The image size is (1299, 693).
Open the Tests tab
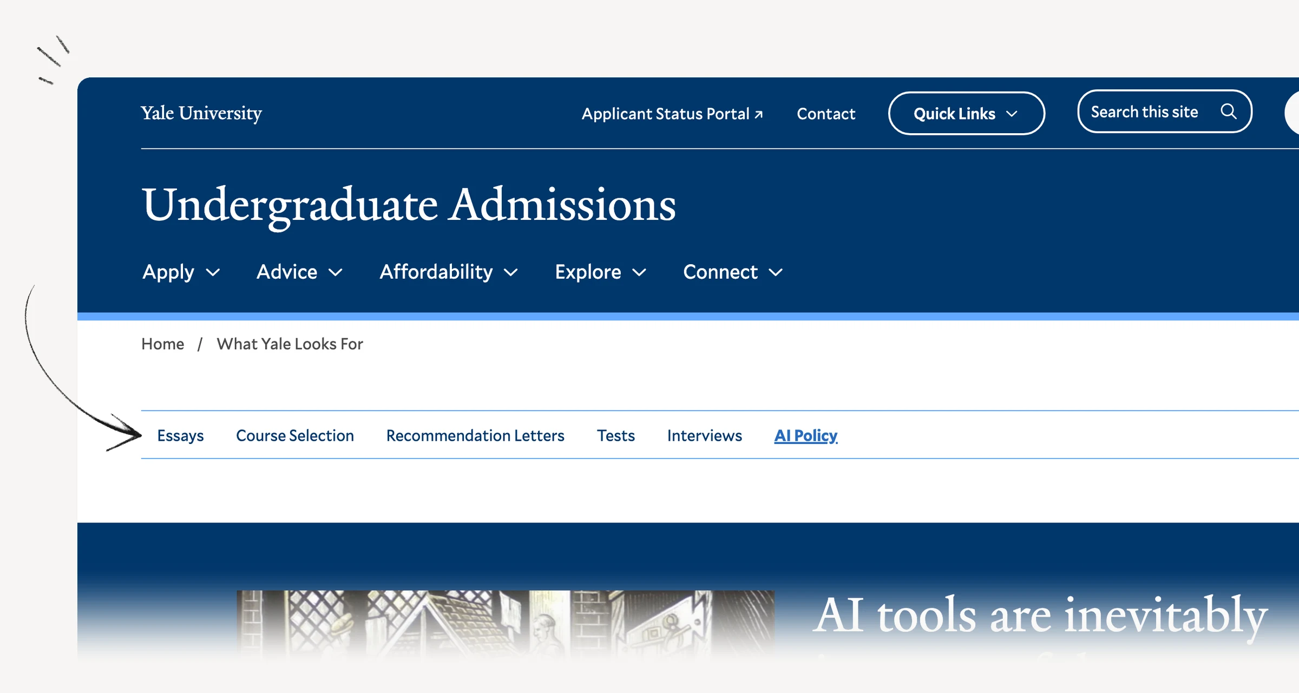615,435
